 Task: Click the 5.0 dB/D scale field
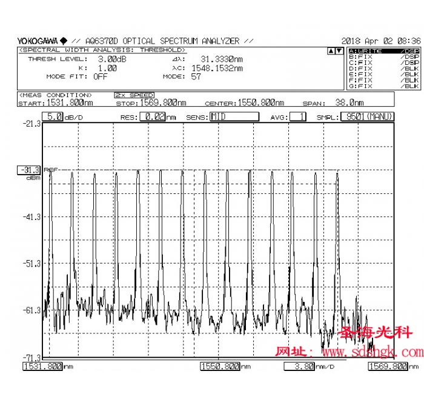click(53, 117)
